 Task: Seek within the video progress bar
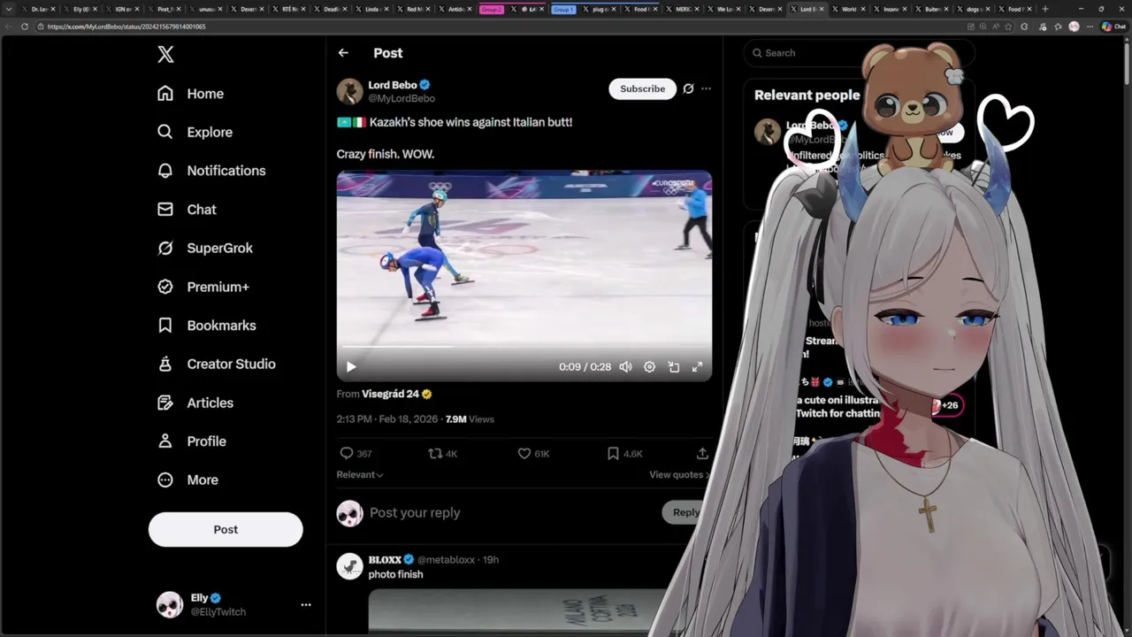pos(524,347)
